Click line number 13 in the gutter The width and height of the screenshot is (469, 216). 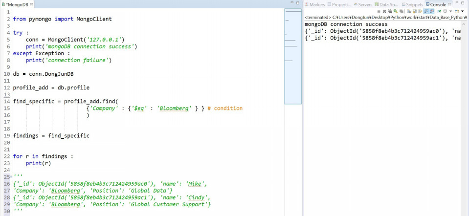coord(6,94)
